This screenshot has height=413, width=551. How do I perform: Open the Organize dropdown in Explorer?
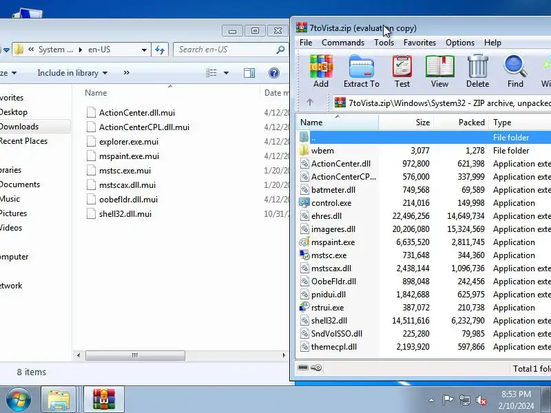click(x=8, y=73)
